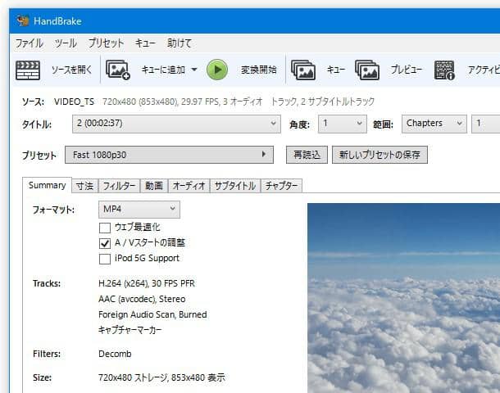Expand the キューに追加 dropdown arrow
The width and height of the screenshot is (500, 393).
click(x=194, y=70)
